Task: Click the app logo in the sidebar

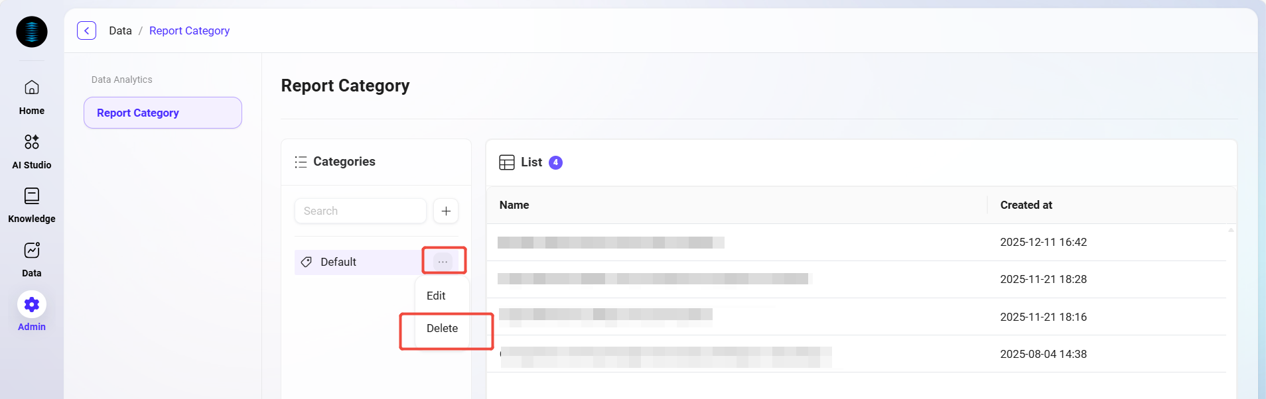Action: (32, 32)
